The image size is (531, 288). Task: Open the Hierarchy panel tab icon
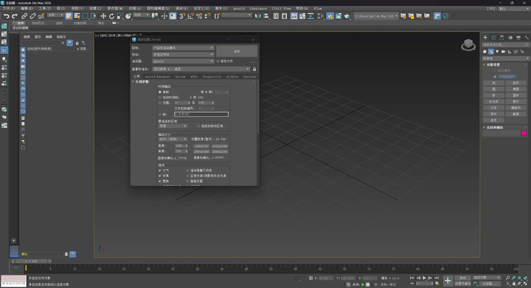[x=502, y=37]
